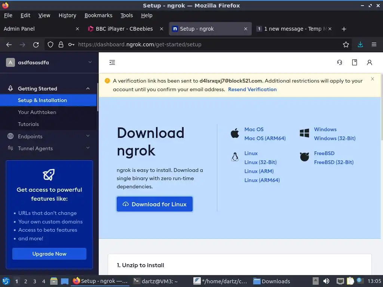Open the Help menu
The image size is (383, 287).
(x=147, y=15)
